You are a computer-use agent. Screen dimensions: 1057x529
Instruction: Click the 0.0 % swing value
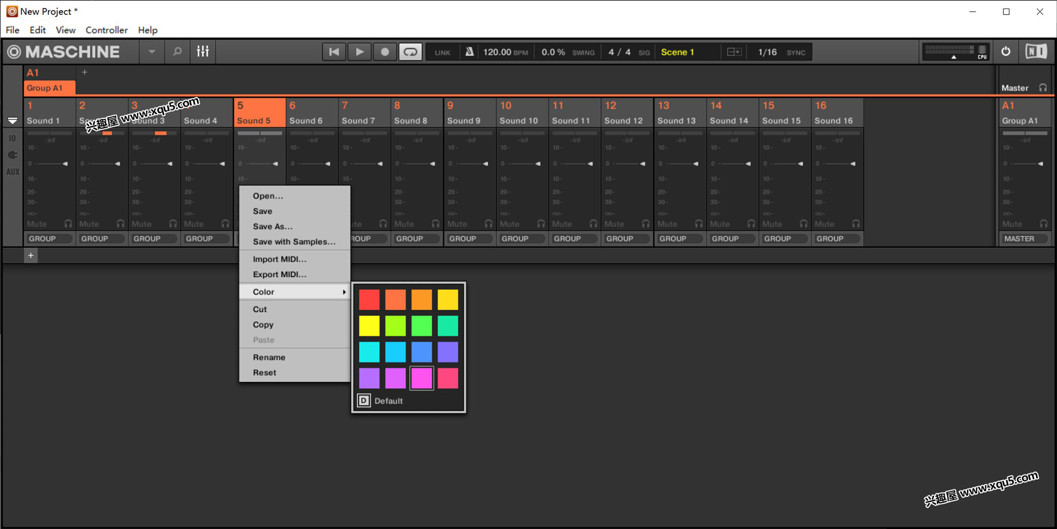553,52
